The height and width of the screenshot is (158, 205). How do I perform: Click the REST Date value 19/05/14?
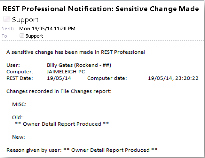[x=59, y=78]
